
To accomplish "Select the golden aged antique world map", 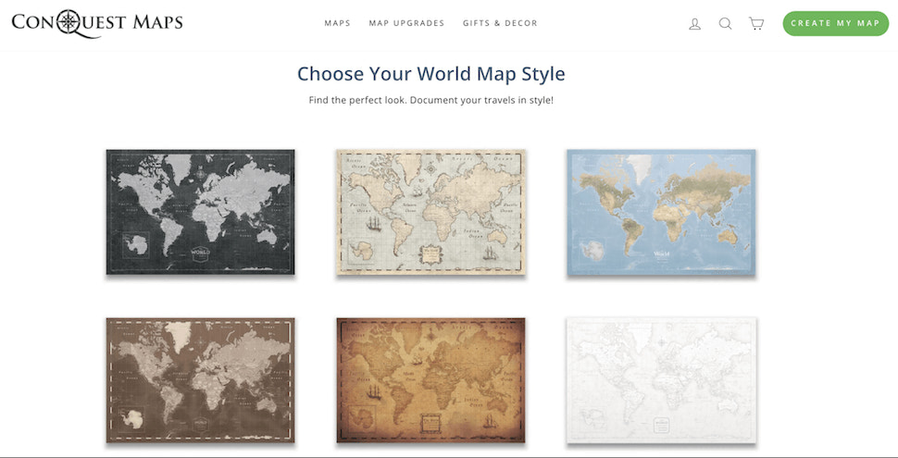I will 430,380.
